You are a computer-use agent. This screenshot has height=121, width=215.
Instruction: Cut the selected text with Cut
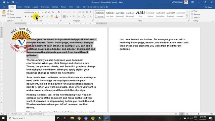point(10,11)
